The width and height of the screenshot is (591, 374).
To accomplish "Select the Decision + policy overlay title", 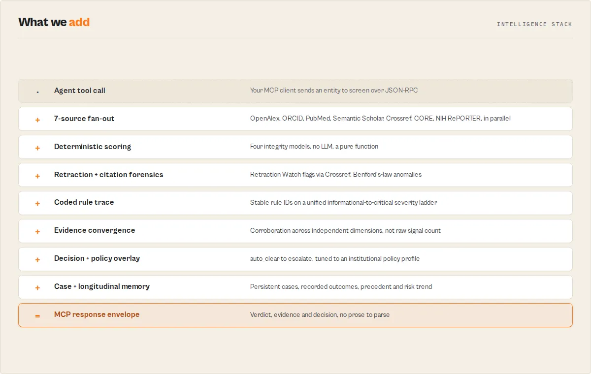I will [97, 258].
